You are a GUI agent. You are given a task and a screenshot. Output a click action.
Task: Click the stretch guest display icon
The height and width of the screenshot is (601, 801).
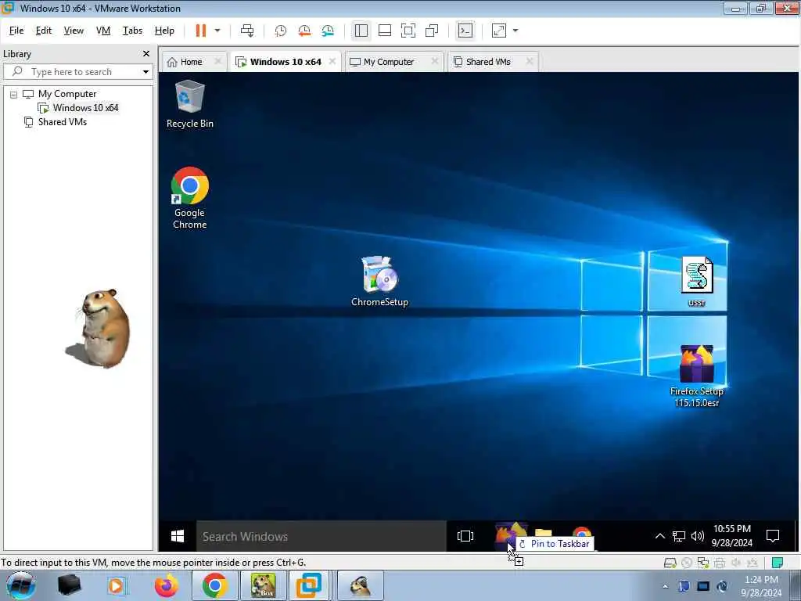coord(498,31)
